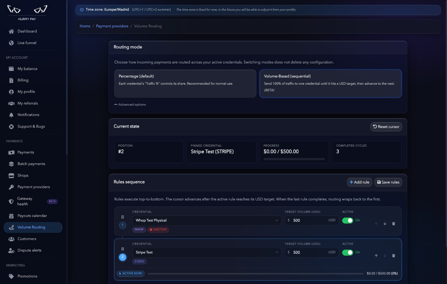Image resolution: width=447 pixels, height=284 pixels.
Task: Click the Hurry Pay logo
Action: (27, 13)
